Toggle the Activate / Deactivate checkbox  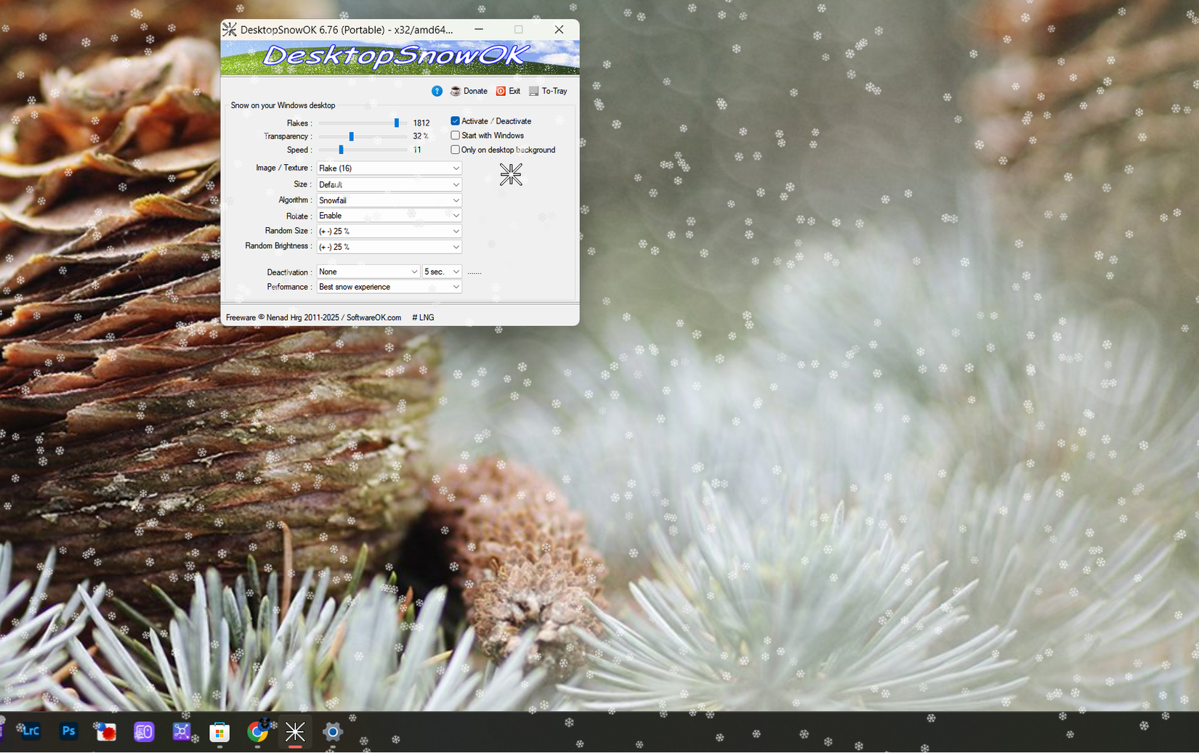pyautogui.click(x=455, y=121)
